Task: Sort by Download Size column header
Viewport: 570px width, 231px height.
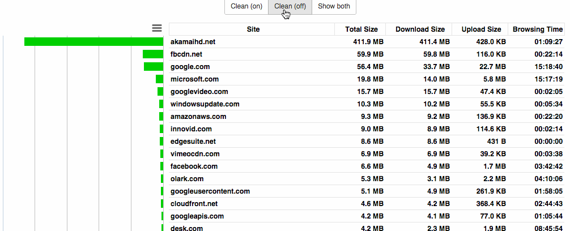Action: coord(420,29)
